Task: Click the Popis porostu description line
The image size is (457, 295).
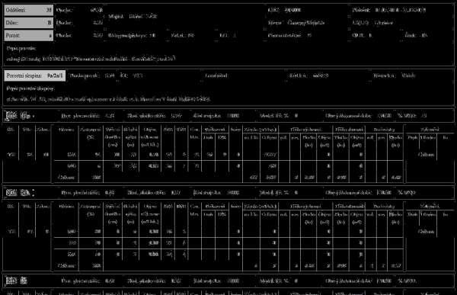Action: (x=91, y=59)
